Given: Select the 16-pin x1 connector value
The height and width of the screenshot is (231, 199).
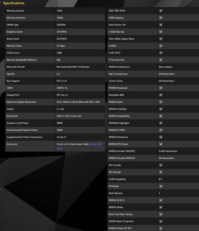Looking at the screenshot, I should [x=61, y=137].
